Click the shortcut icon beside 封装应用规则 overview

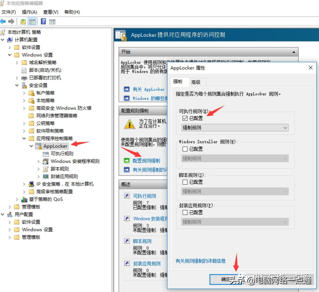[127, 264]
